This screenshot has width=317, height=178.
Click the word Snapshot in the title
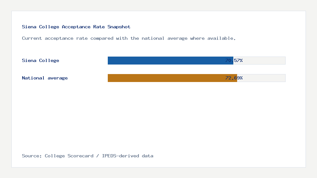click(x=119, y=27)
